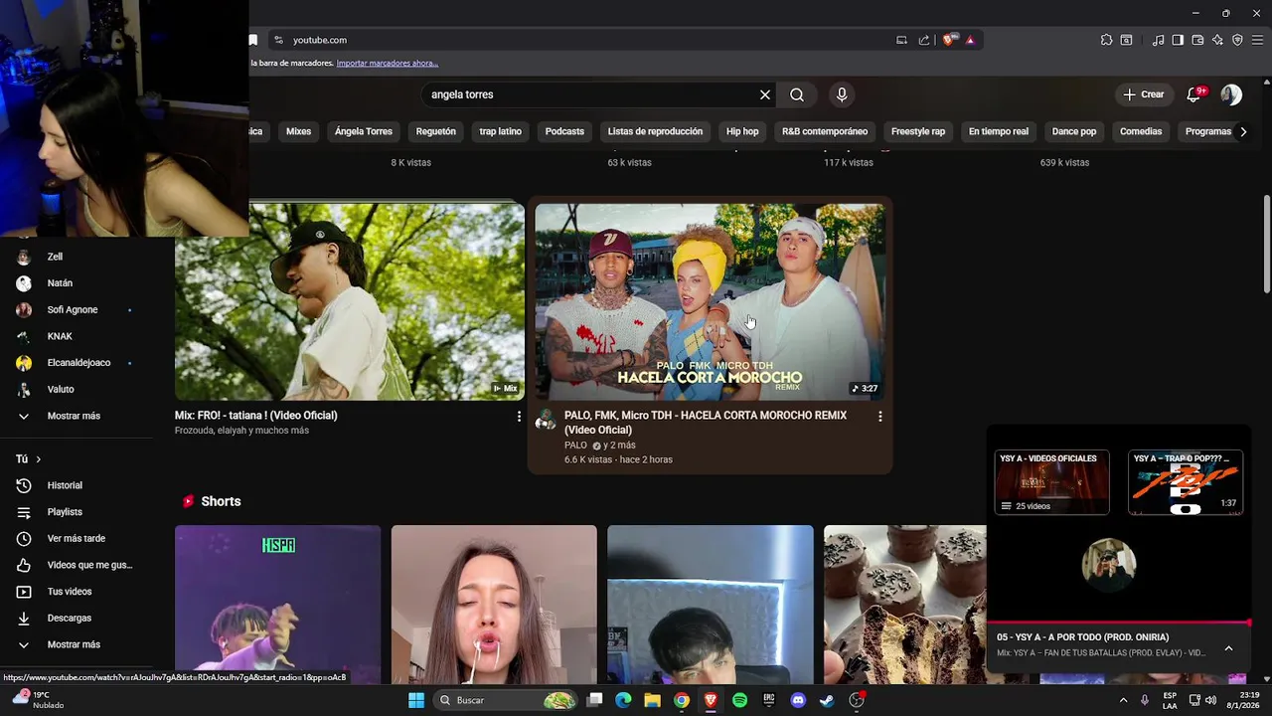The height and width of the screenshot is (716, 1272).
Task: Expand the miniplayer queue chevron
Action: point(1228,648)
